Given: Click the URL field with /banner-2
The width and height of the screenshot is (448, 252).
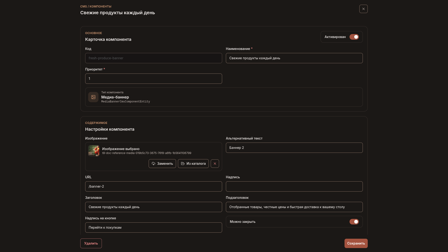Looking at the screenshot, I should 154,186.
